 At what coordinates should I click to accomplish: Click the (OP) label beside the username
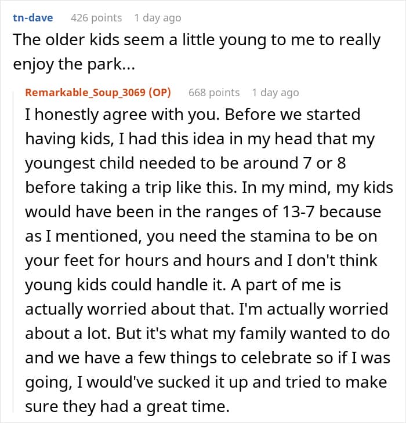(x=169, y=93)
